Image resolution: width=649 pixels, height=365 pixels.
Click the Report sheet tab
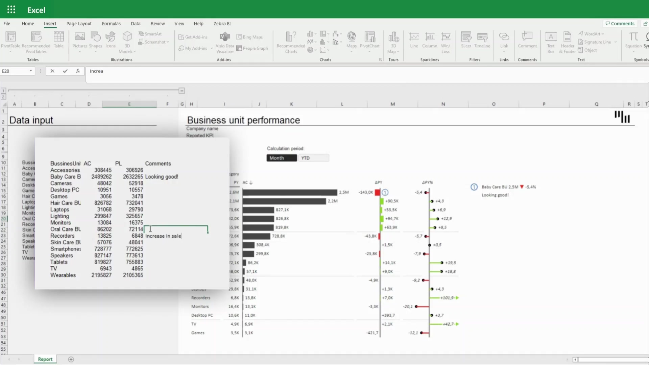click(45, 359)
